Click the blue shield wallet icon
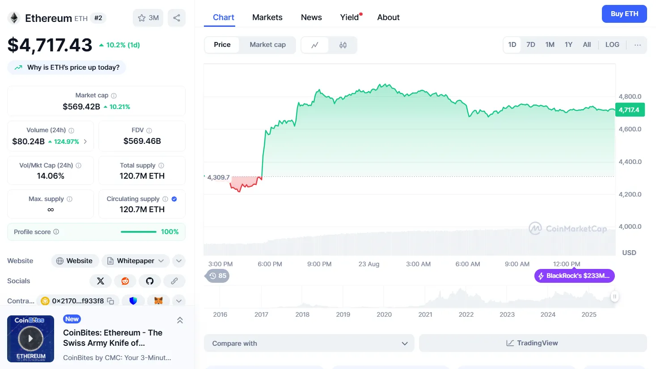Screen dimensions: 656x369 click(133, 301)
